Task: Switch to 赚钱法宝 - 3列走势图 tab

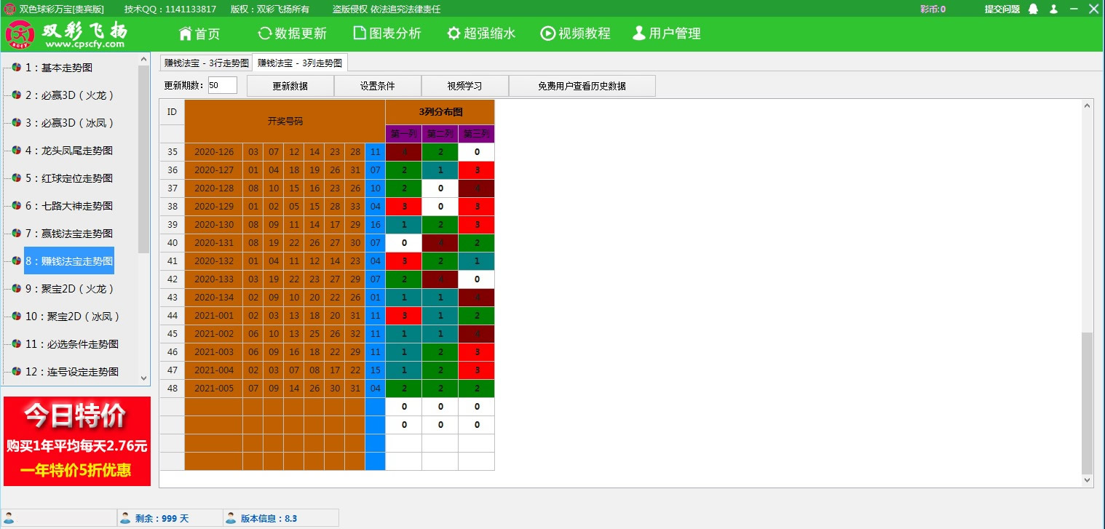Action: (x=301, y=63)
